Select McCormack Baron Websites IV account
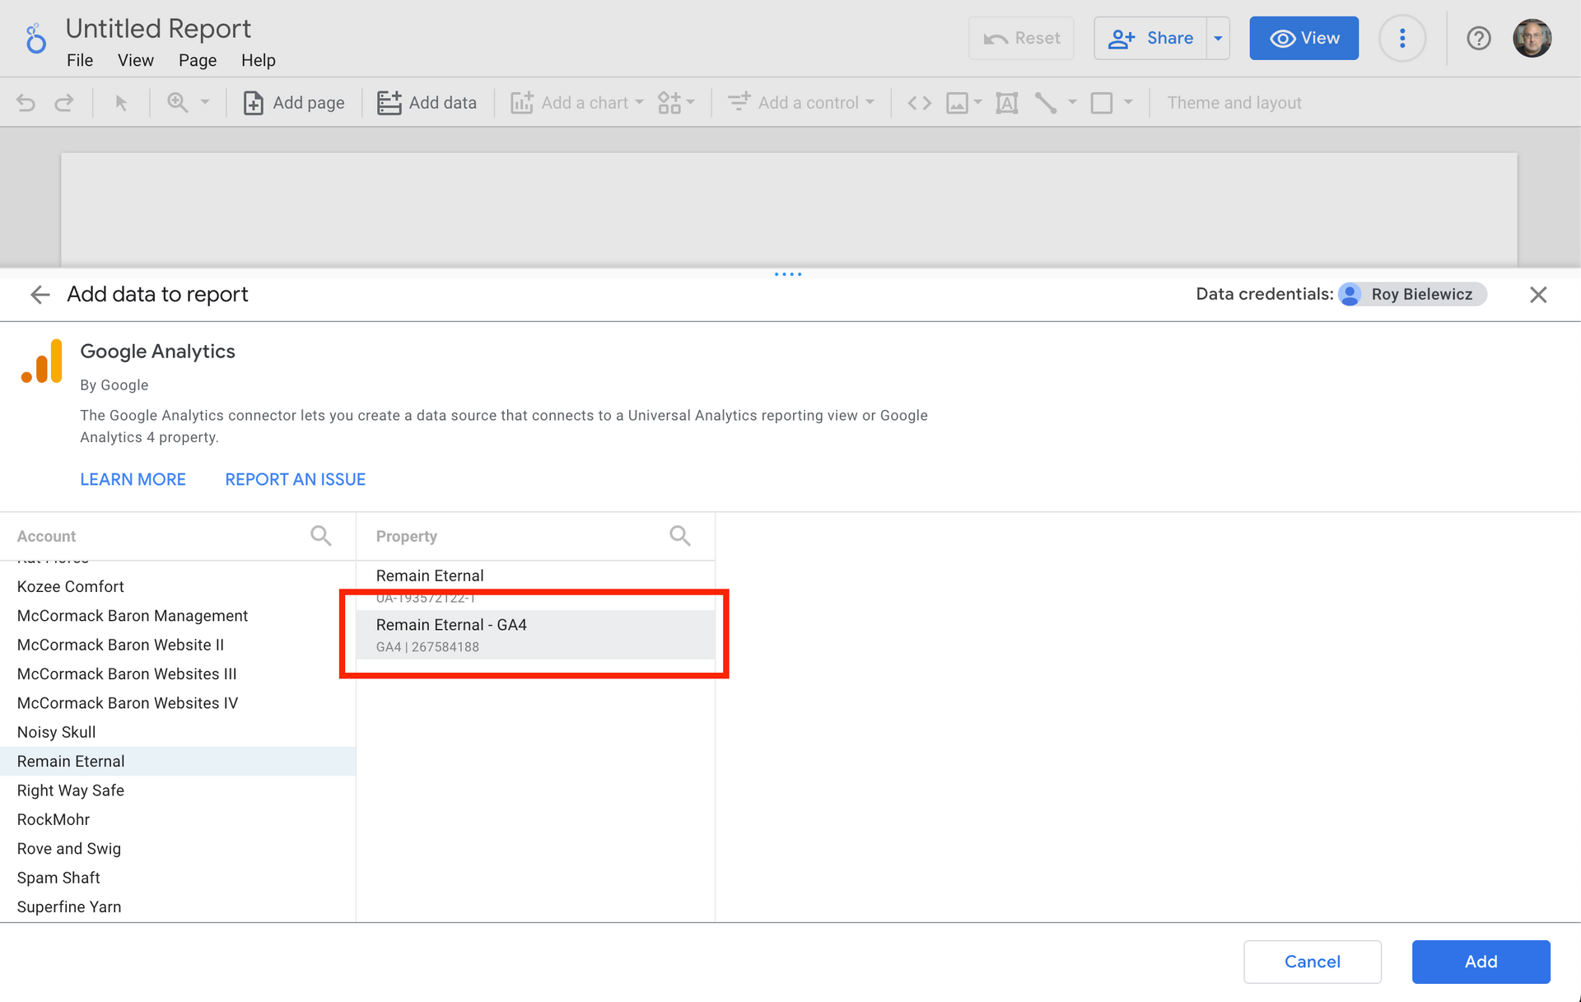Viewport: 1581px width, 1002px height. (x=178, y=703)
